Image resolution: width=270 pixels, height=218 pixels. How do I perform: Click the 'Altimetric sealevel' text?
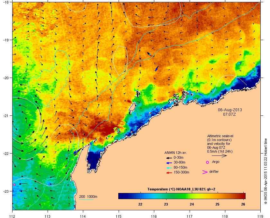[220, 136]
